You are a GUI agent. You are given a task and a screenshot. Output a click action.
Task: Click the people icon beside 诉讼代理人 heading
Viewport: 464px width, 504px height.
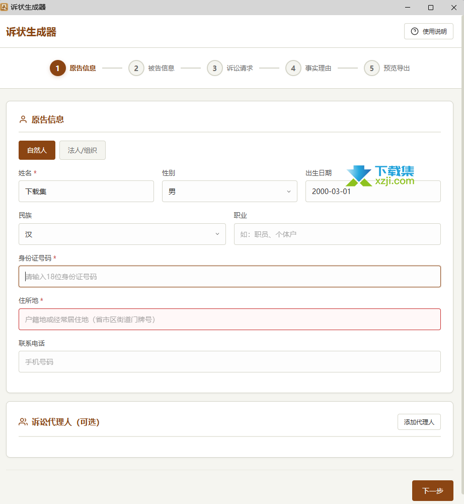tap(23, 422)
